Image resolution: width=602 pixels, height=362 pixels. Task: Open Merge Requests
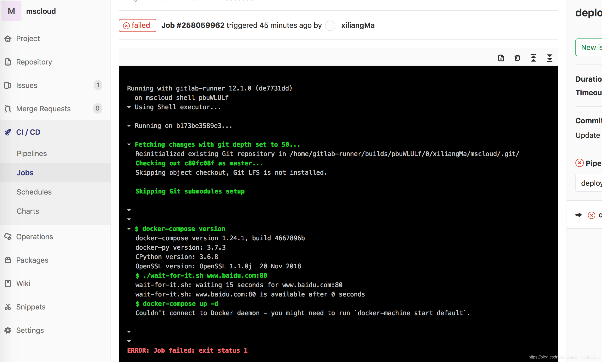point(43,109)
